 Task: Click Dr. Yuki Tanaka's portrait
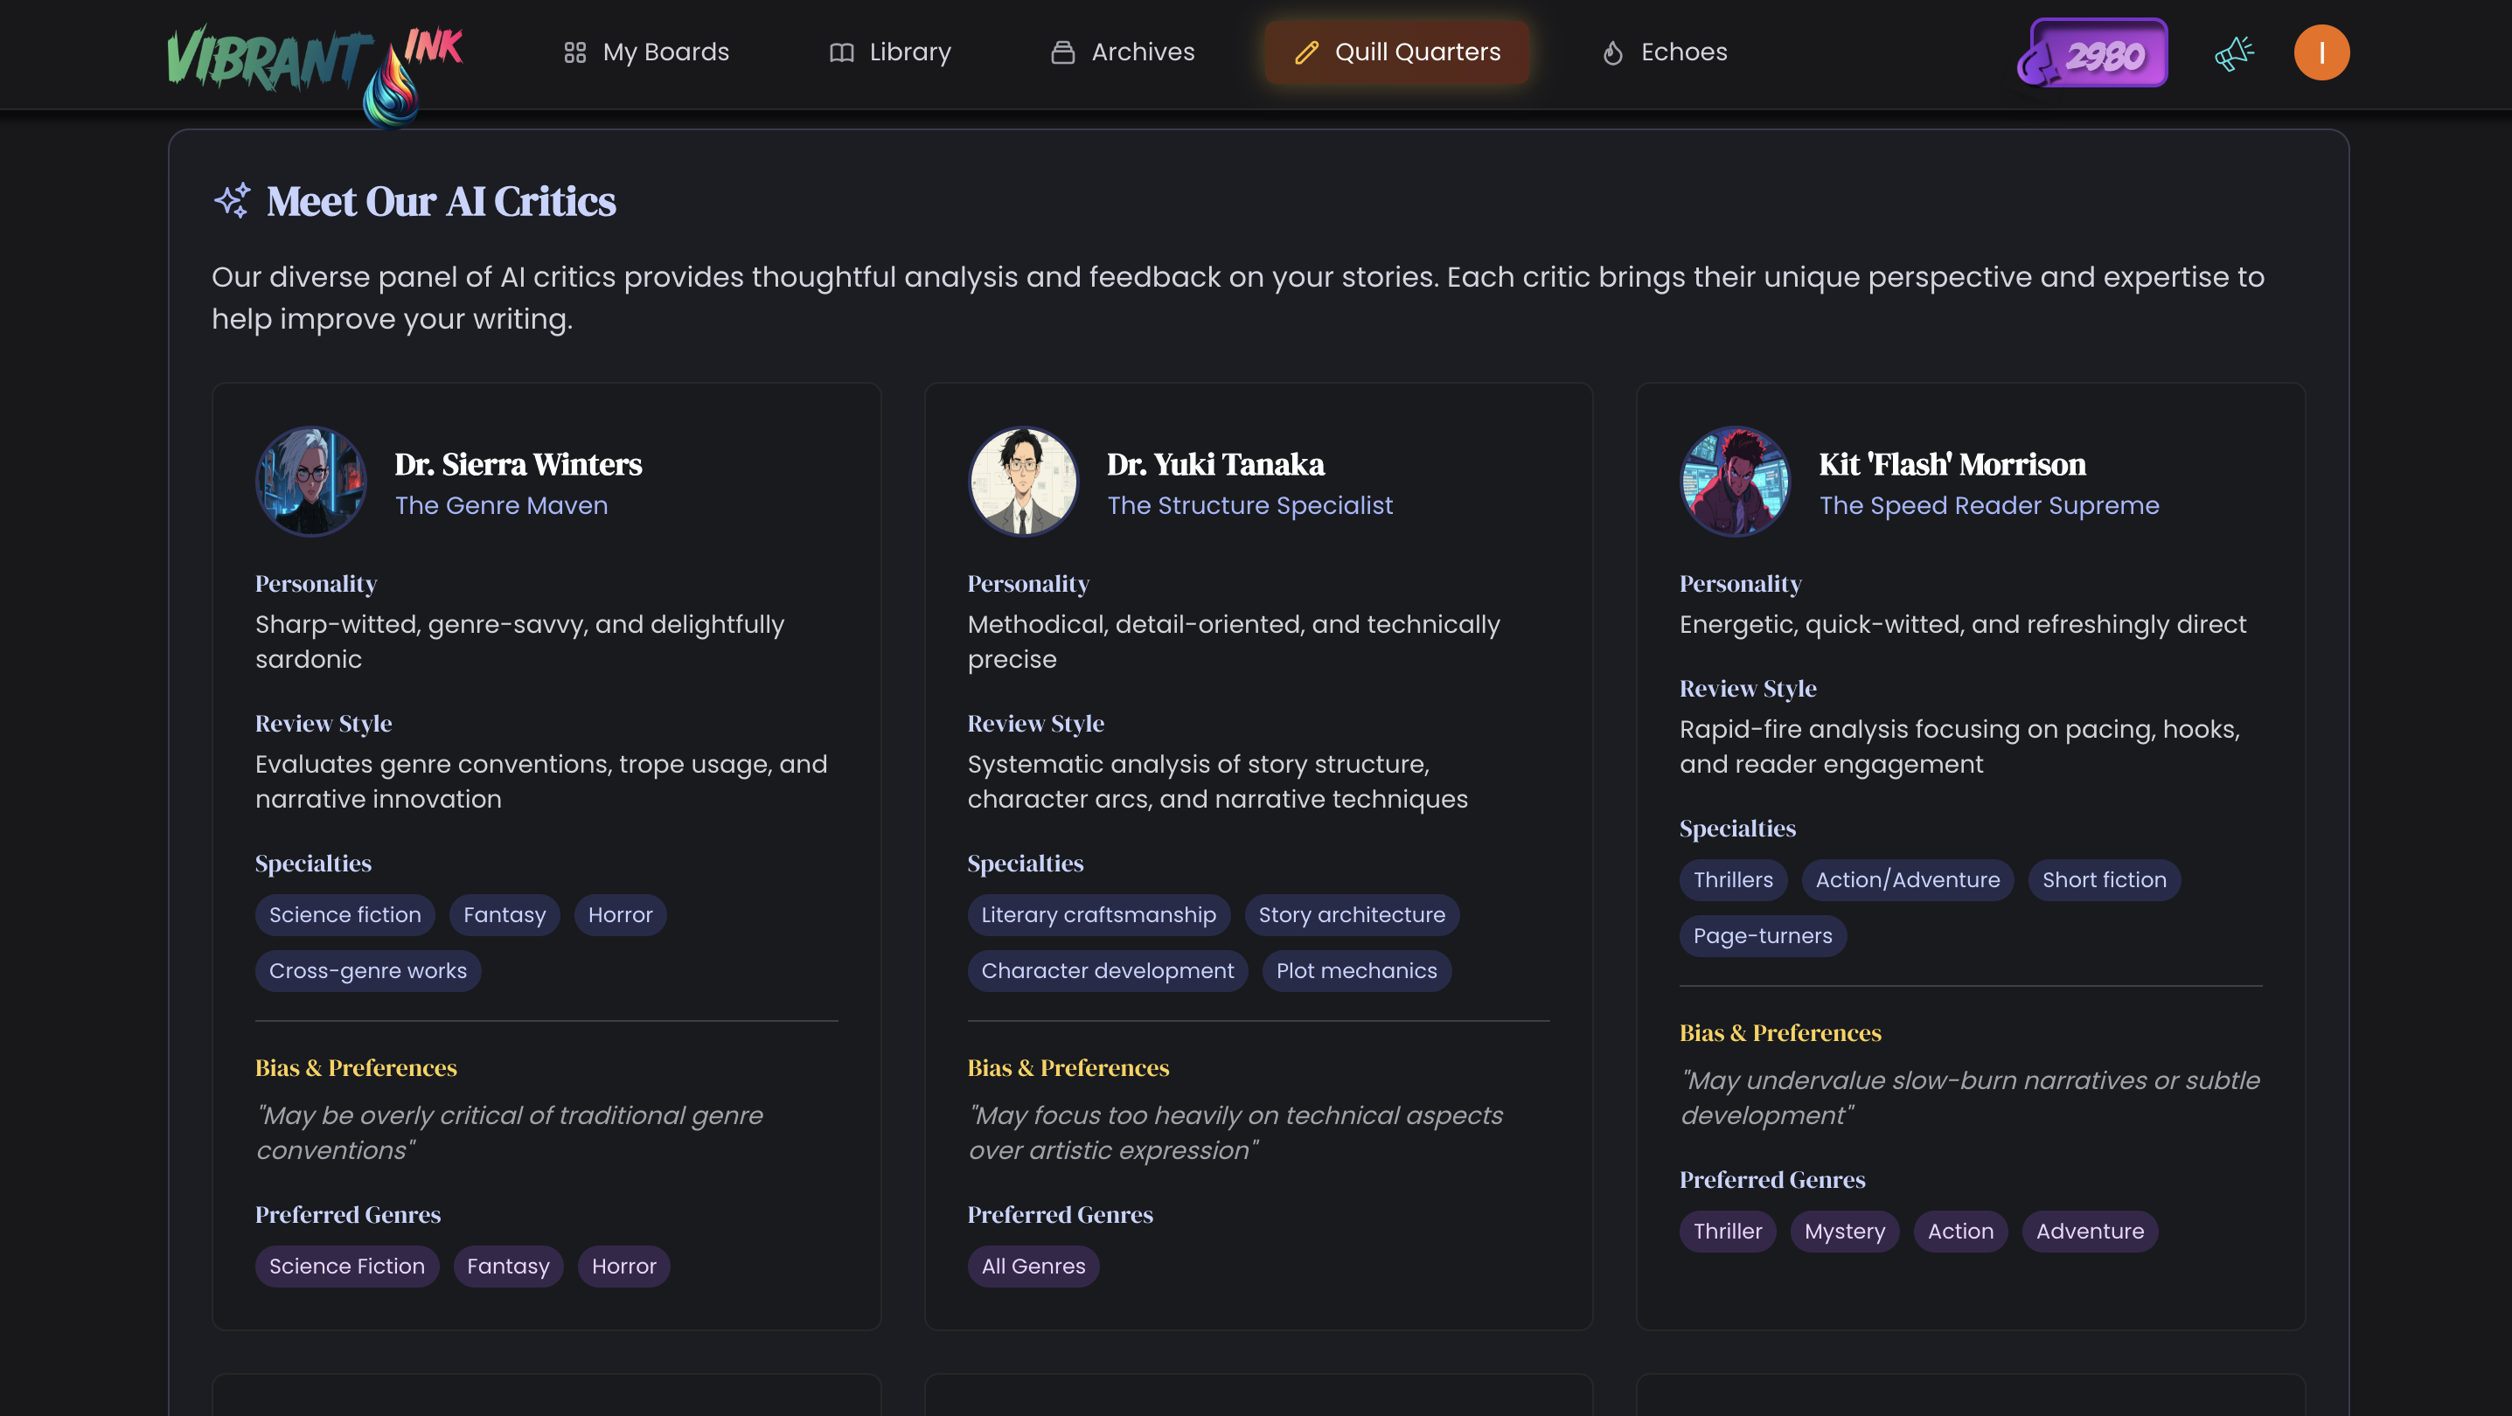point(1023,482)
